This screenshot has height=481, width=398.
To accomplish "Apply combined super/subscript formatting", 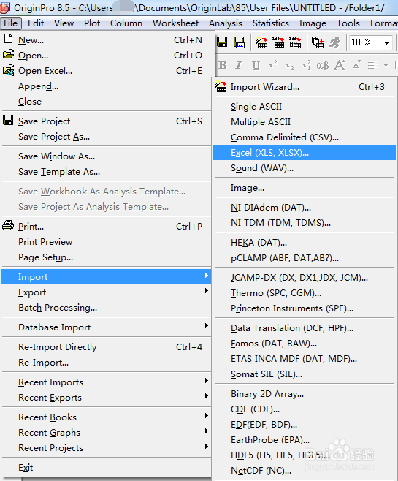I will [x=306, y=65].
